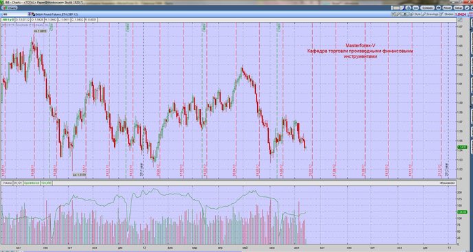
Task: Select the D aggregation period button
Action: [405, 14]
